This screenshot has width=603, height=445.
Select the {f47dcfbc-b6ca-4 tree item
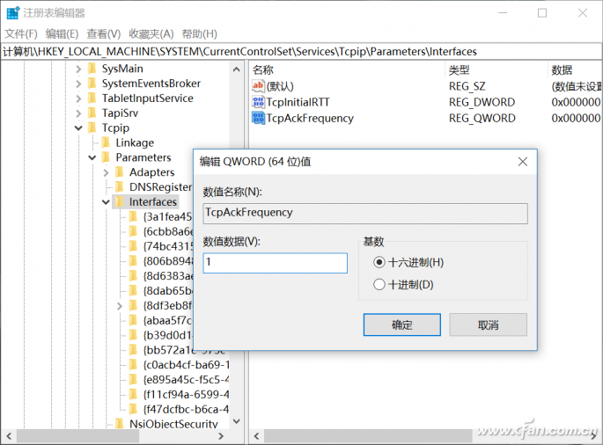tap(186, 409)
